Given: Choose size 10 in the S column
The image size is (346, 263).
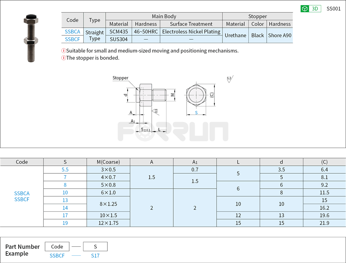Looking at the screenshot, I should click(x=65, y=193).
